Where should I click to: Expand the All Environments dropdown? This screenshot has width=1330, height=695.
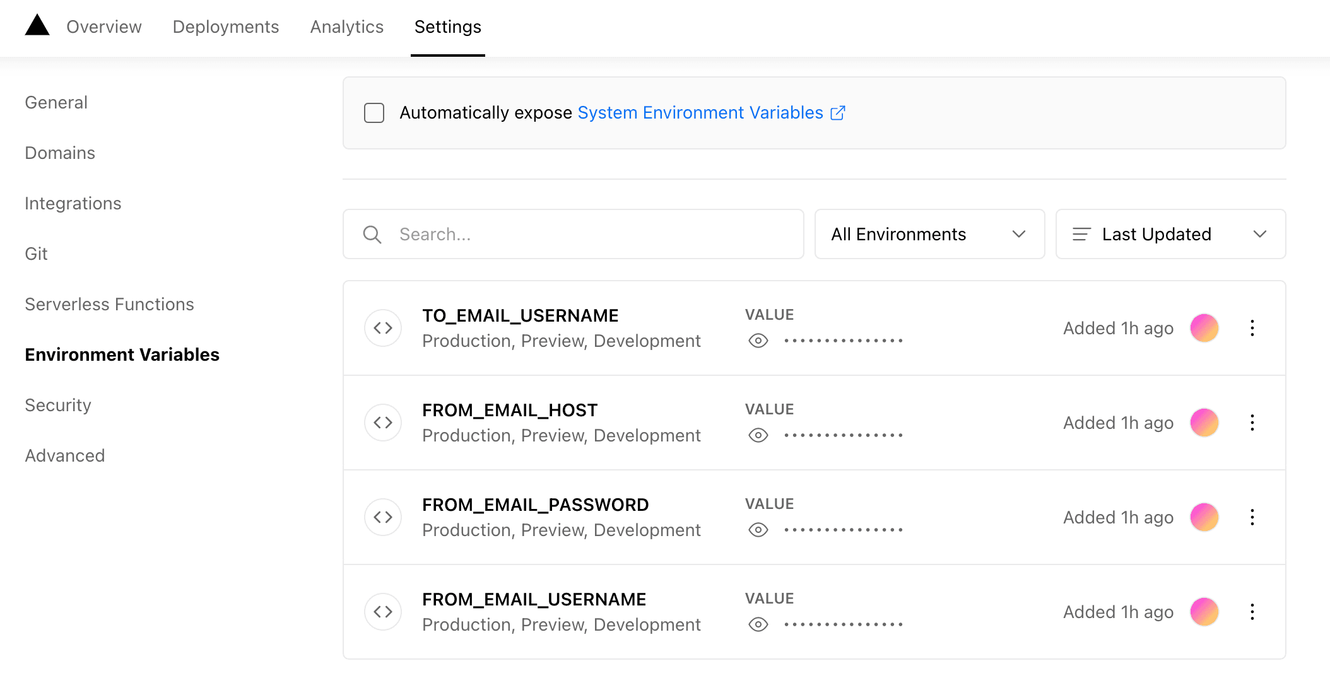tap(929, 234)
